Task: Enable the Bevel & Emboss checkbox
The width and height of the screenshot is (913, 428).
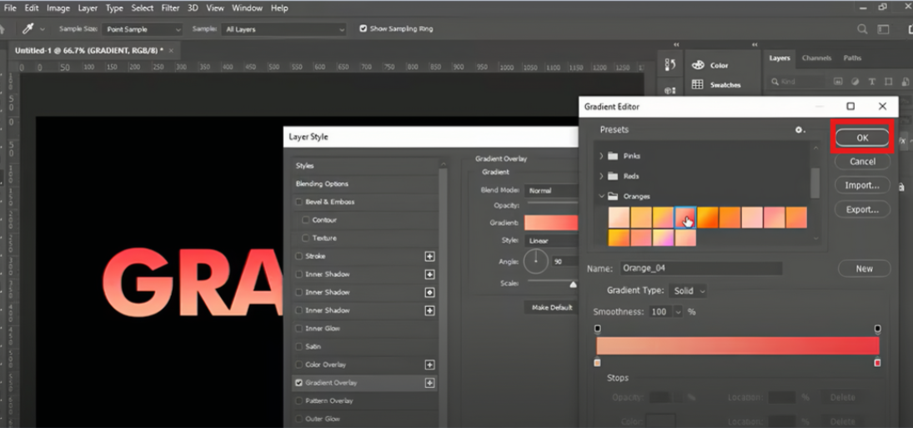Action: pos(299,202)
